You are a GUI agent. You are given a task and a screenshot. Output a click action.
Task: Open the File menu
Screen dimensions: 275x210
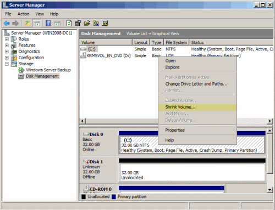8,14
